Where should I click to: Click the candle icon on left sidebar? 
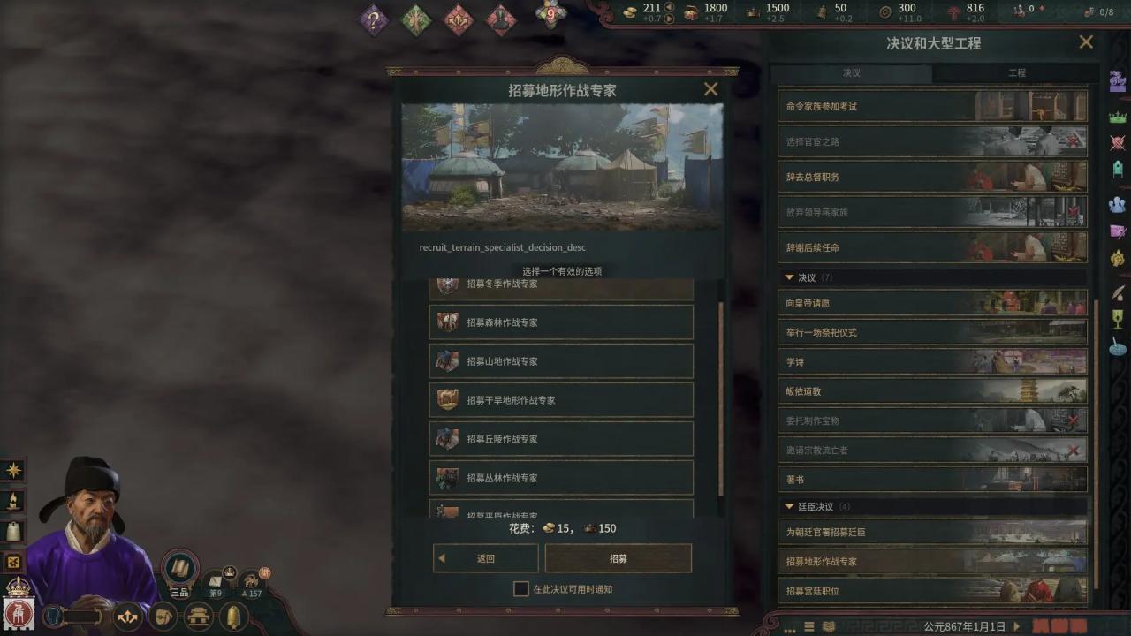click(x=13, y=501)
